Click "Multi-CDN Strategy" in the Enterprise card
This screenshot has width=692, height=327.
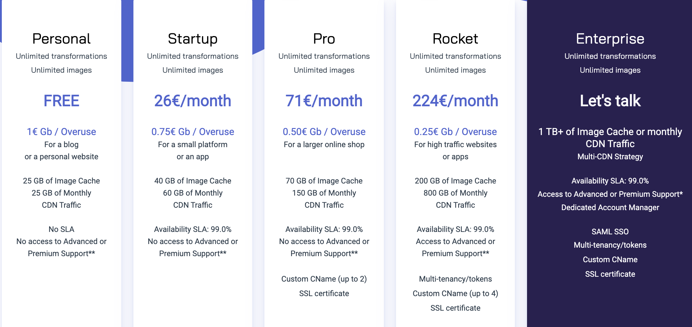click(610, 157)
